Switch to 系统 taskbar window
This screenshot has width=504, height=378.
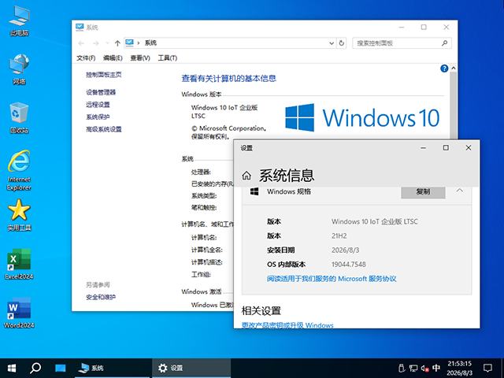click(112, 368)
